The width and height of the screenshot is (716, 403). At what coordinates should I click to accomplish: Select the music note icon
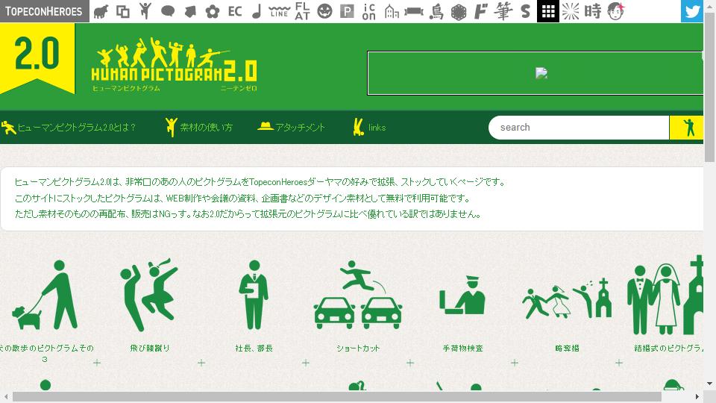tap(257, 11)
